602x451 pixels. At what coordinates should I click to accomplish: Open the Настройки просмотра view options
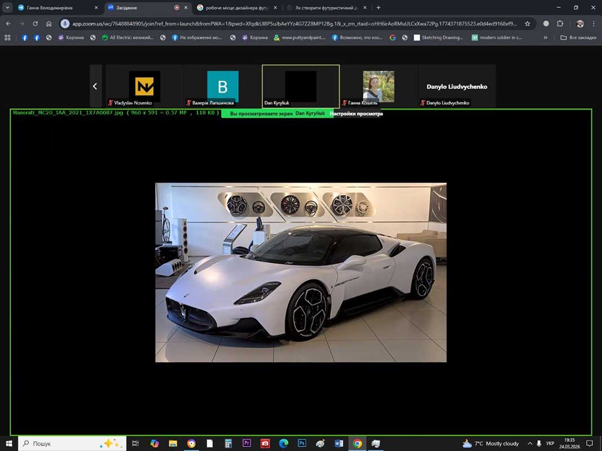pos(356,114)
